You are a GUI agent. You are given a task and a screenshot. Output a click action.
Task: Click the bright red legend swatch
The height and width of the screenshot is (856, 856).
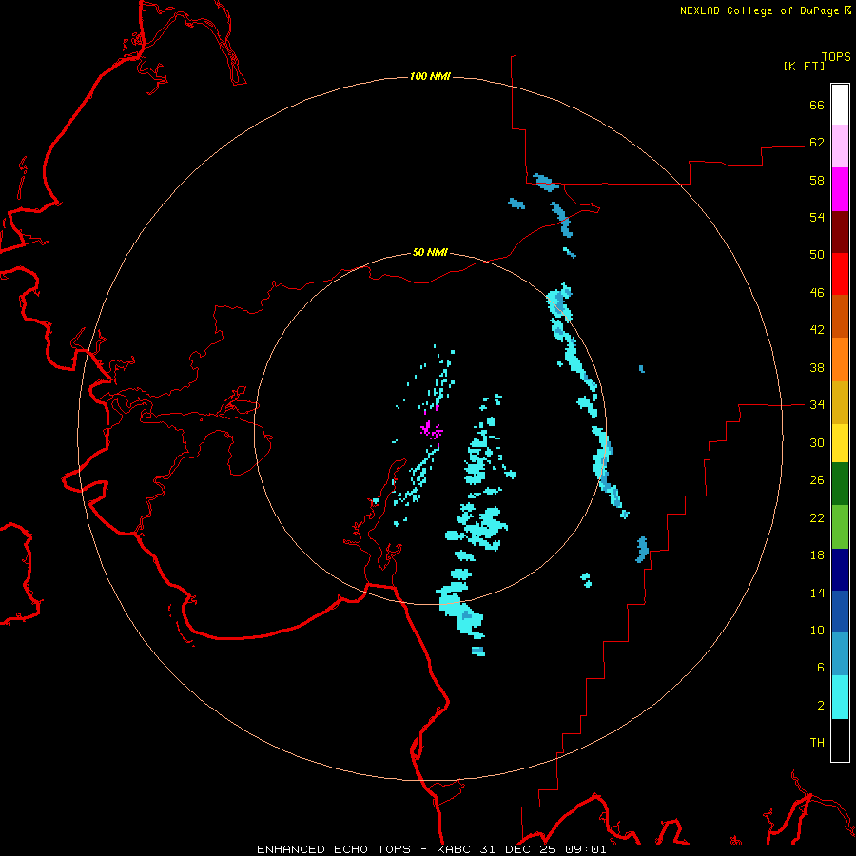(x=840, y=274)
